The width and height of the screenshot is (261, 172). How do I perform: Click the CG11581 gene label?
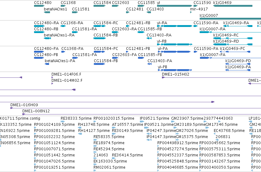[x=81, y=9]
